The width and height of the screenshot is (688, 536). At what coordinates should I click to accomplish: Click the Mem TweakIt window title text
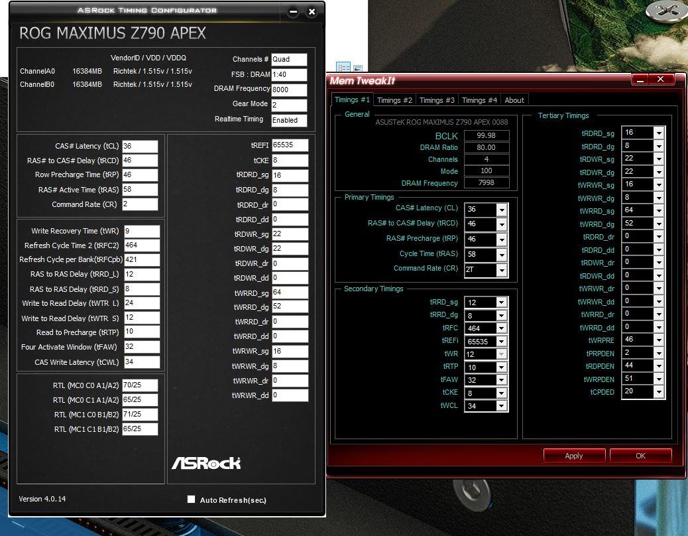pyautogui.click(x=362, y=81)
